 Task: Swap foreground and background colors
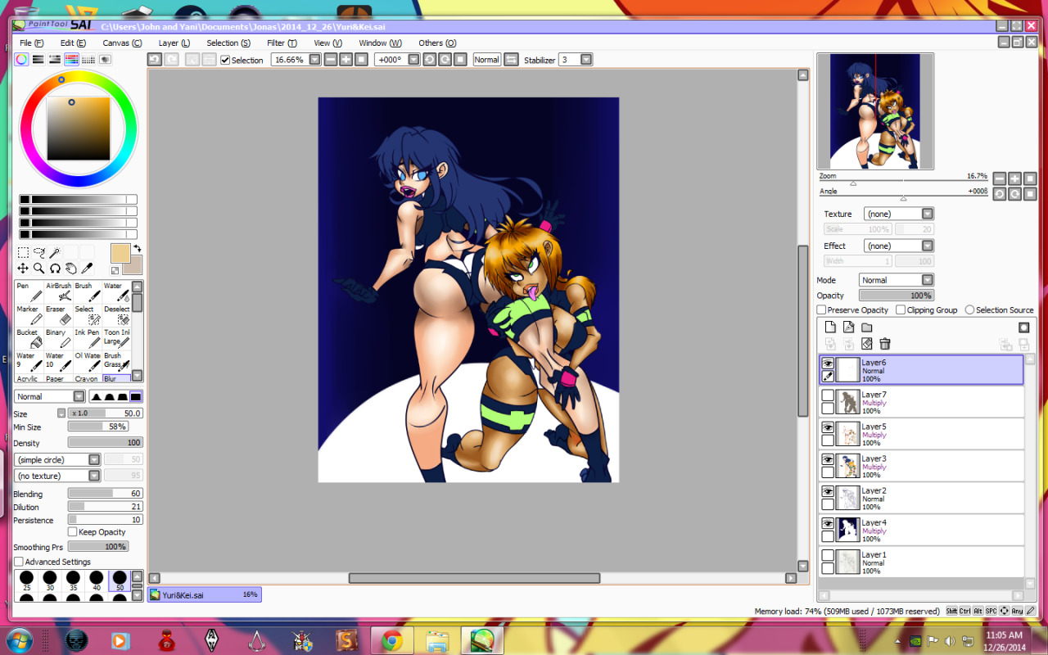(x=138, y=248)
